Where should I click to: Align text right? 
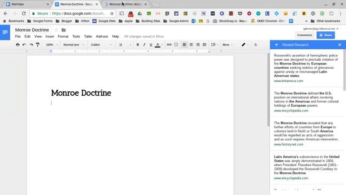(198, 44)
